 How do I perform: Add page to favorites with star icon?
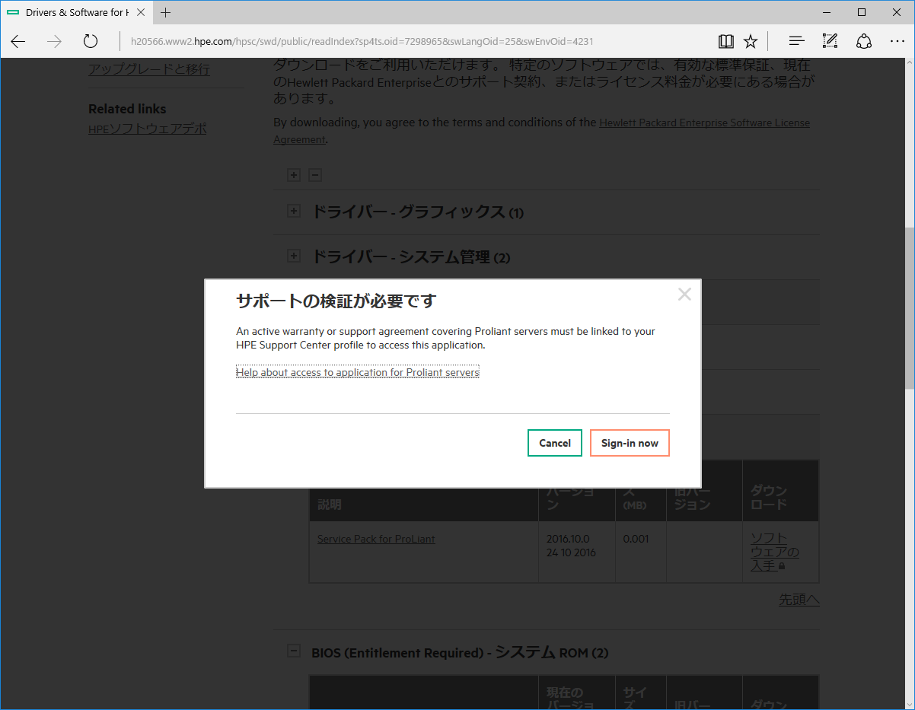click(x=751, y=41)
